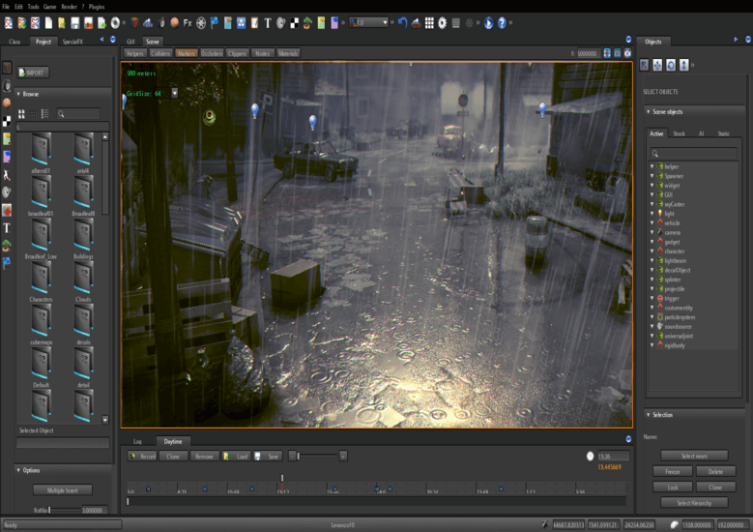Select the text T tool in toolbar

pyautogui.click(x=267, y=22)
